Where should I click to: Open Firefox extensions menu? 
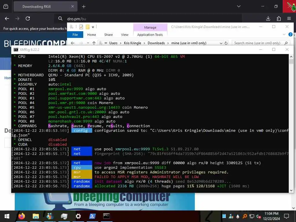pyautogui.click(x=279, y=18)
